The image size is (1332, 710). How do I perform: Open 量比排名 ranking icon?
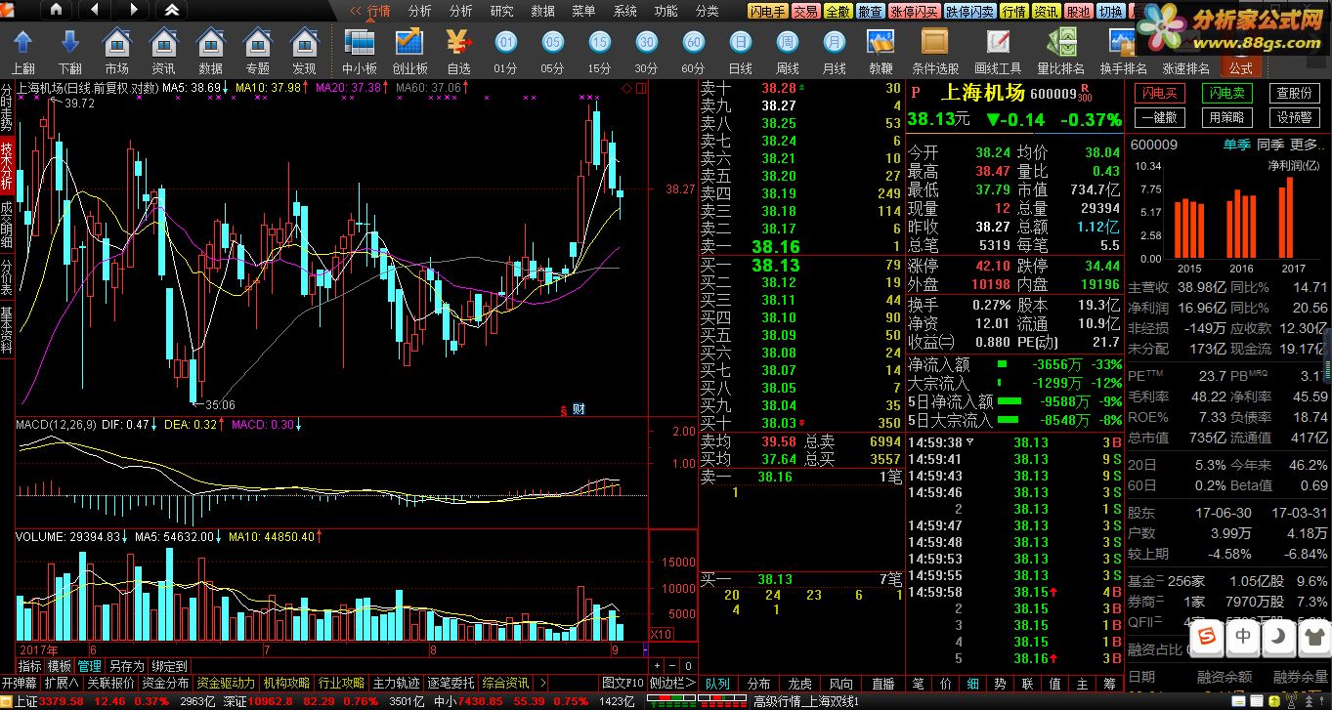1060,51
